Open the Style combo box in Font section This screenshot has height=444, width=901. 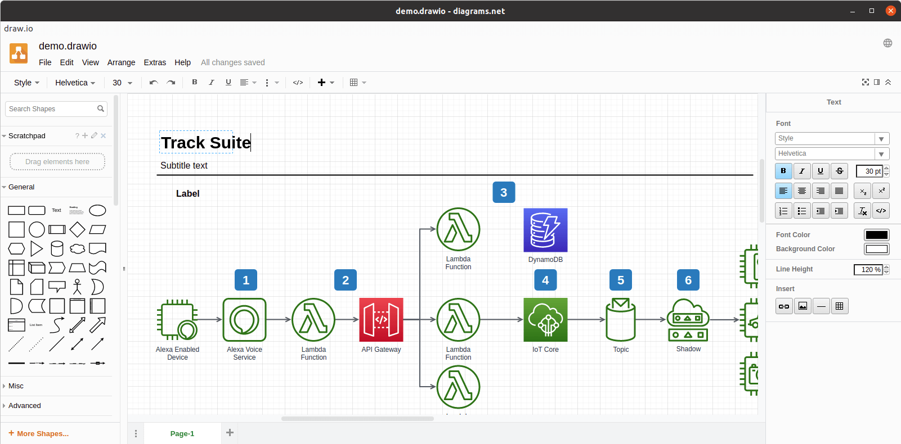[x=832, y=138]
